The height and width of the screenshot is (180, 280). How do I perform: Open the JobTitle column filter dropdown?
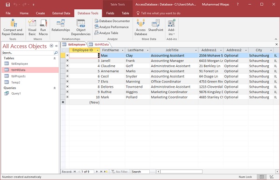pos(196,50)
